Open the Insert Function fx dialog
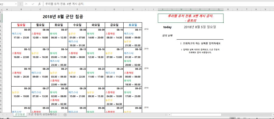The width and height of the screenshot is (274, 119). pos(40,4)
